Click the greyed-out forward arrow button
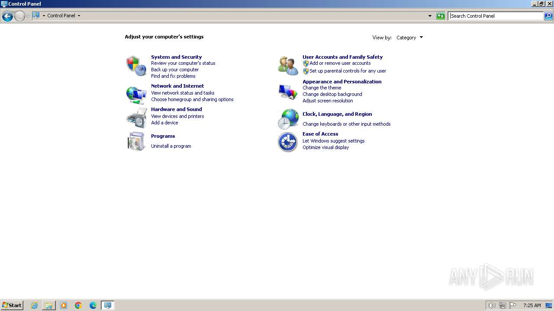 point(19,16)
